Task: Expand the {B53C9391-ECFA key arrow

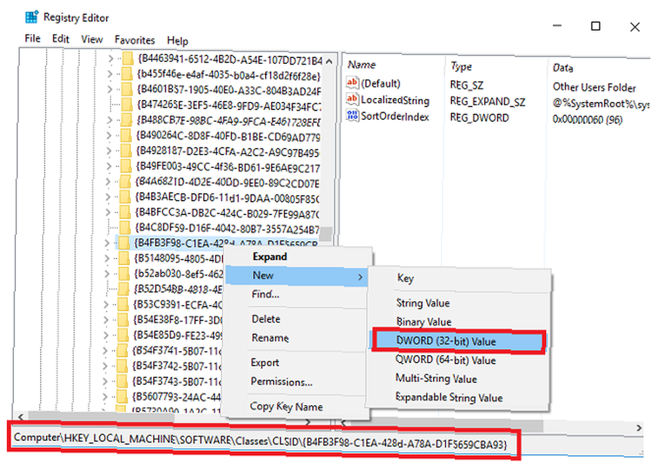Action: tap(106, 304)
